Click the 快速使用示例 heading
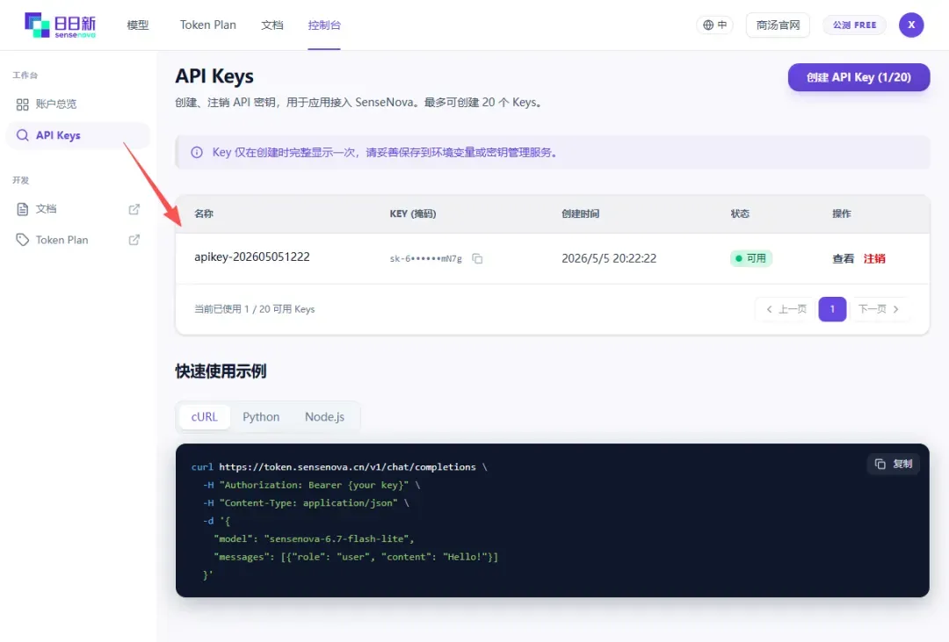The width and height of the screenshot is (949, 642). point(221,371)
